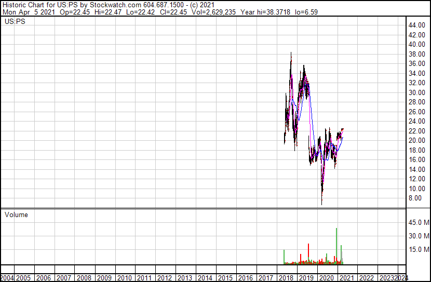Click the Cl=22.45 closing price in the header
This screenshot has height=282, width=431.
pyautogui.click(x=173, y=12)
